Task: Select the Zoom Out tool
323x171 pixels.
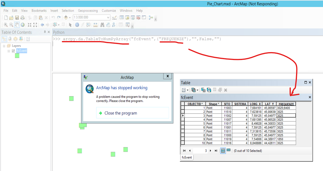Action: click(11, 25)
